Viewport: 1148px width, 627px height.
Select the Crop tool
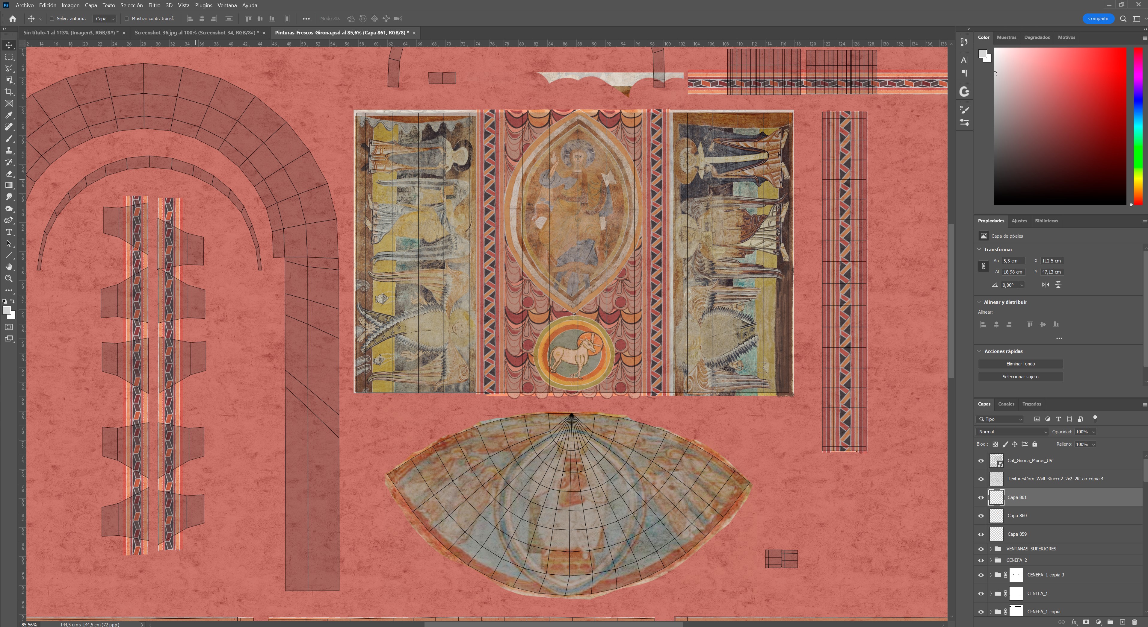(x=9, y=92)
